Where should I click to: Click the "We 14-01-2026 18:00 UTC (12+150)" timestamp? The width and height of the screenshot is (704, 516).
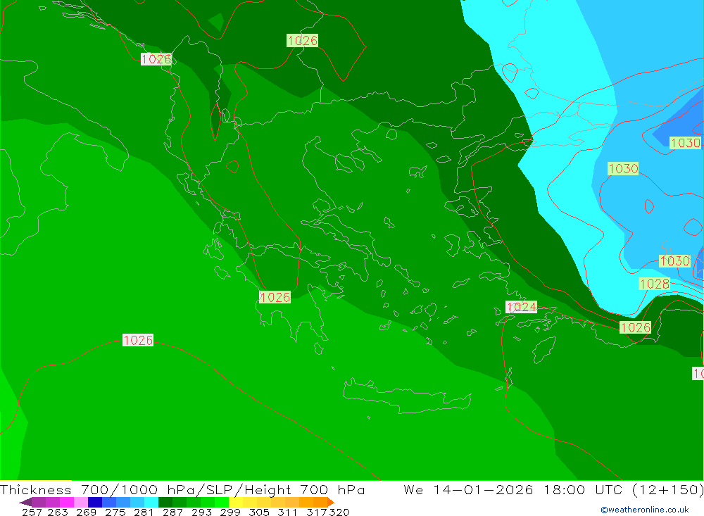pos(553,489)
